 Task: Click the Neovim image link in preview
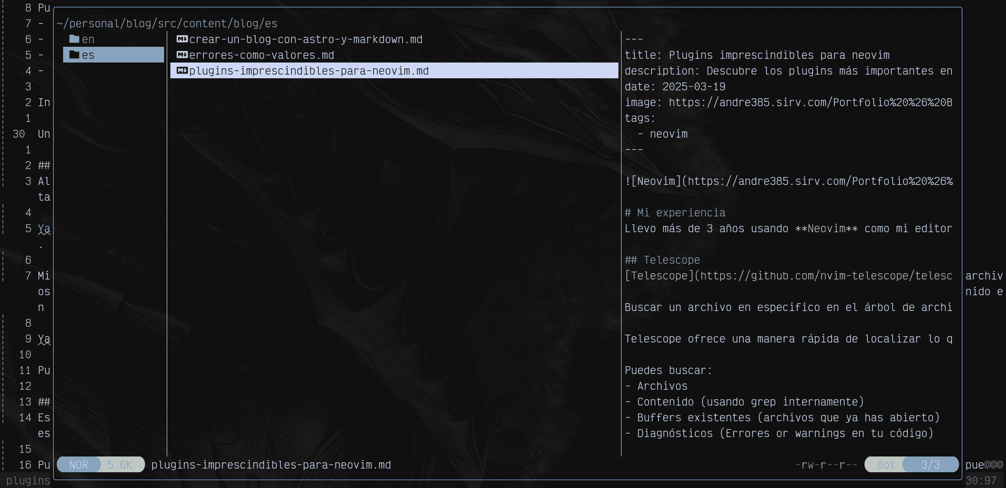pos(788,181)
